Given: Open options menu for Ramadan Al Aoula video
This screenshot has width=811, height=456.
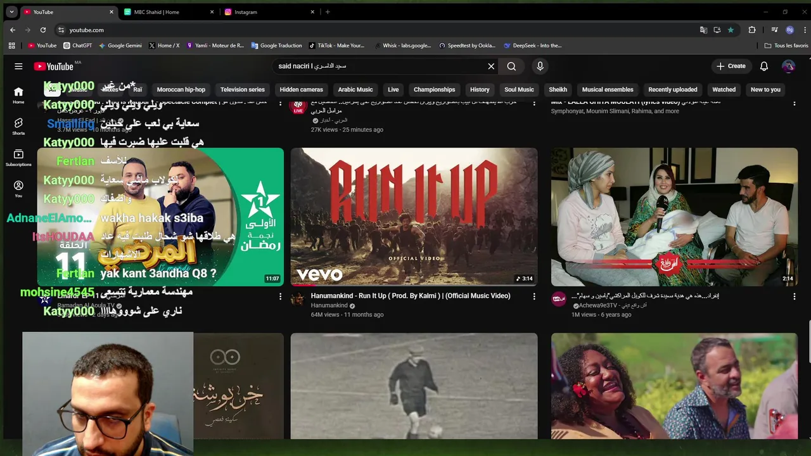Looking at the screenshot, I should click(280, 296).
